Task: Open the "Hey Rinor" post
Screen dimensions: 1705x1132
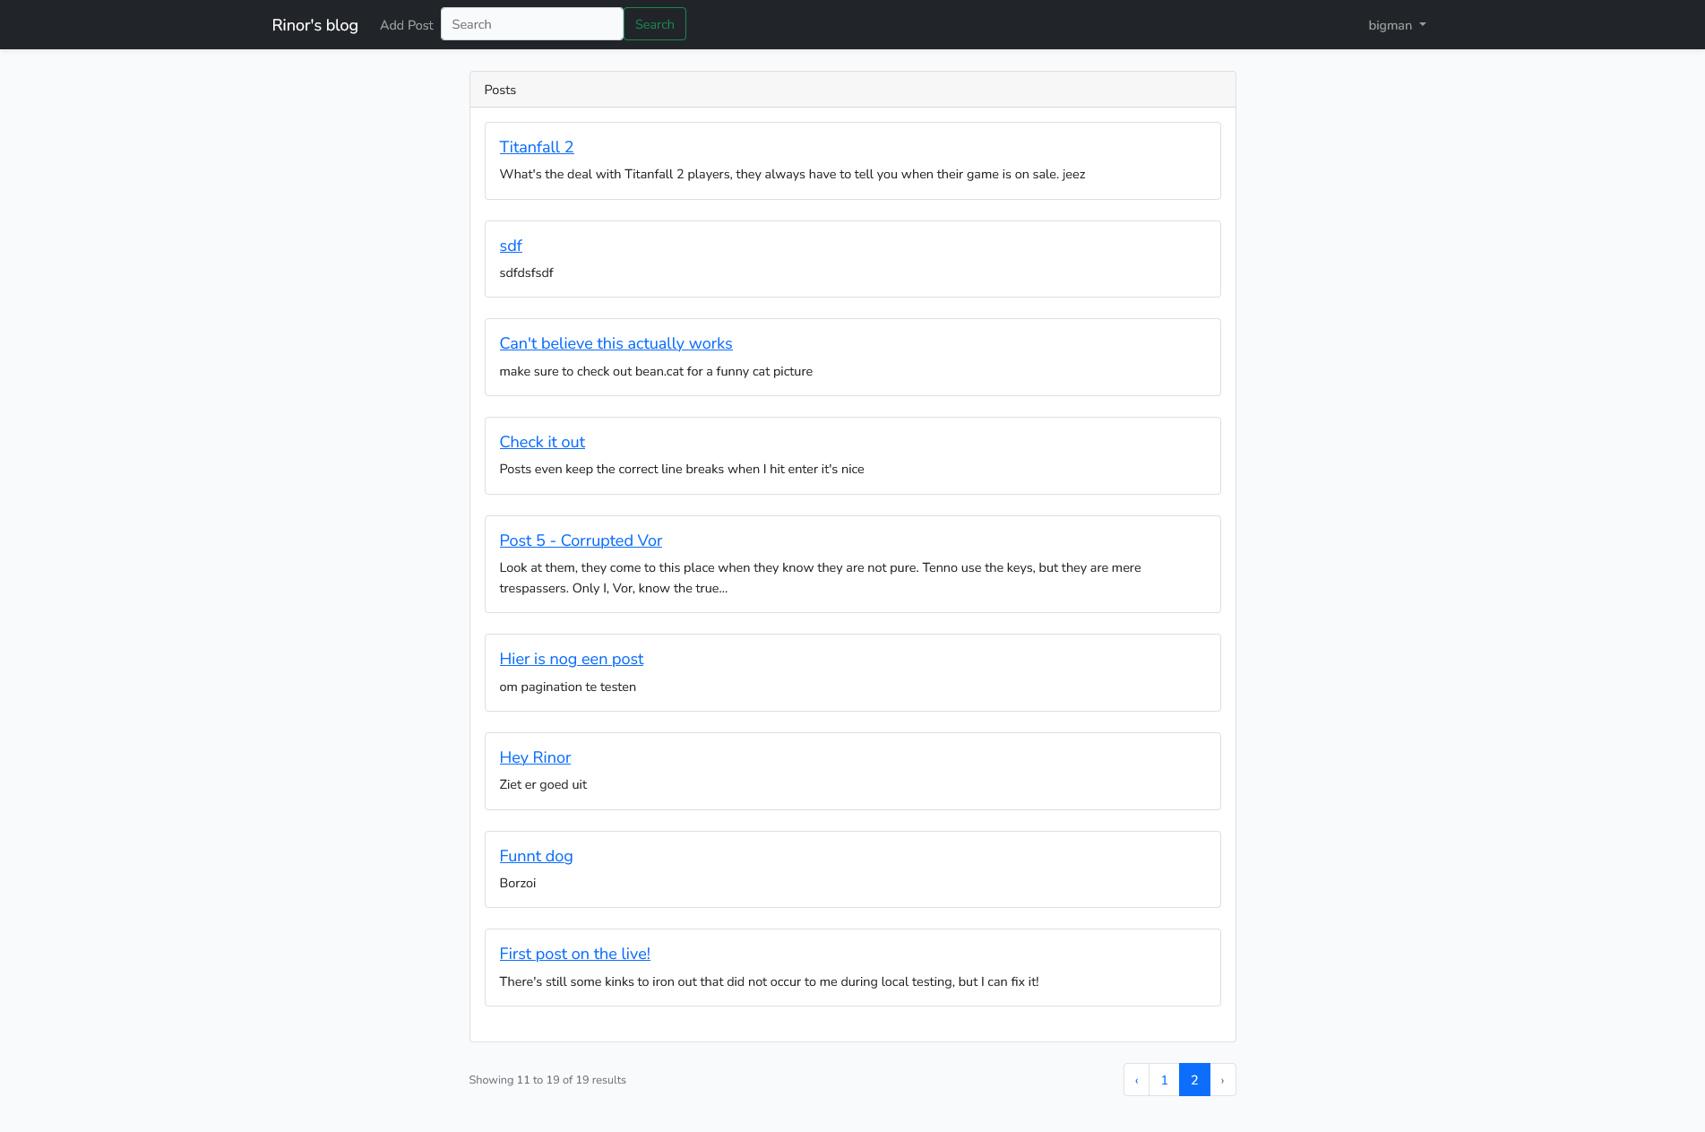Action: click(x=534, y=757)
